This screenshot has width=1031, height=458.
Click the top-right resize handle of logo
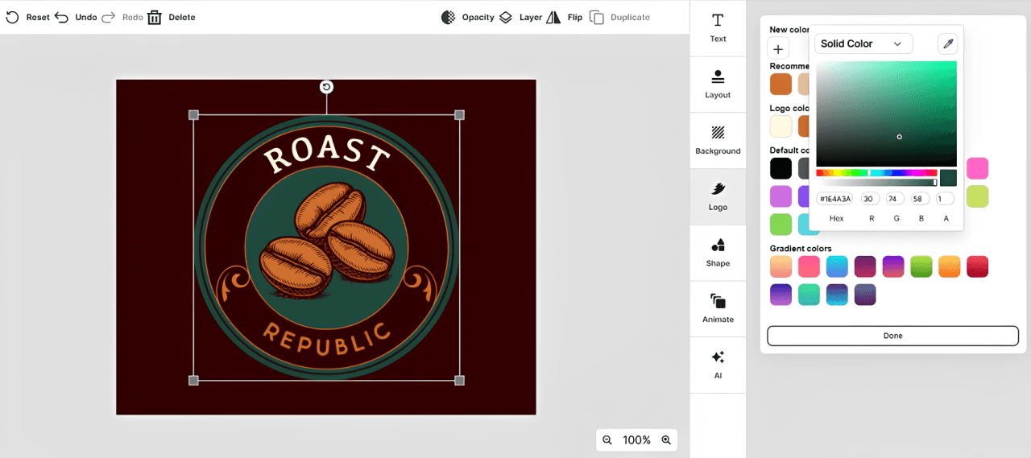coord(459,115)
